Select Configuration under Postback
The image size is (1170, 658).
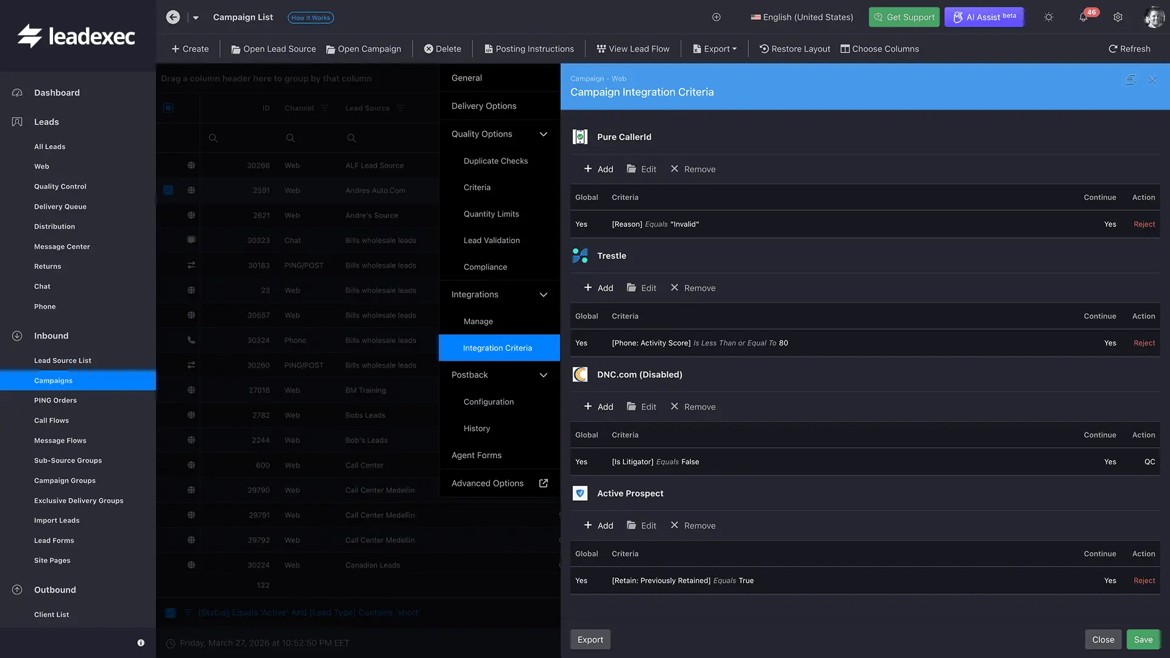coord(488,402)
